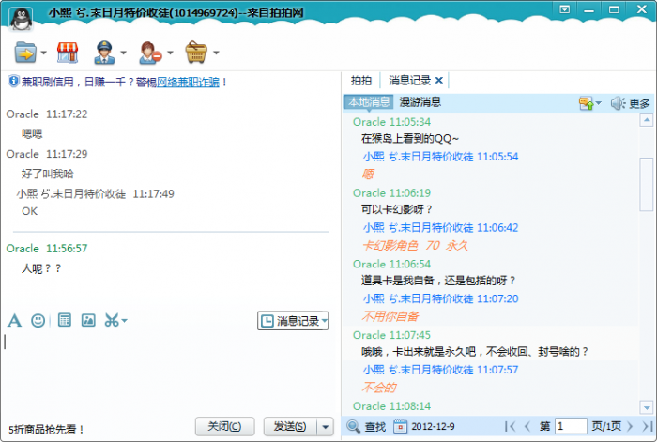
Task: Expand the folder transfer dropdown arrow
Action: (x=43, y=53)
